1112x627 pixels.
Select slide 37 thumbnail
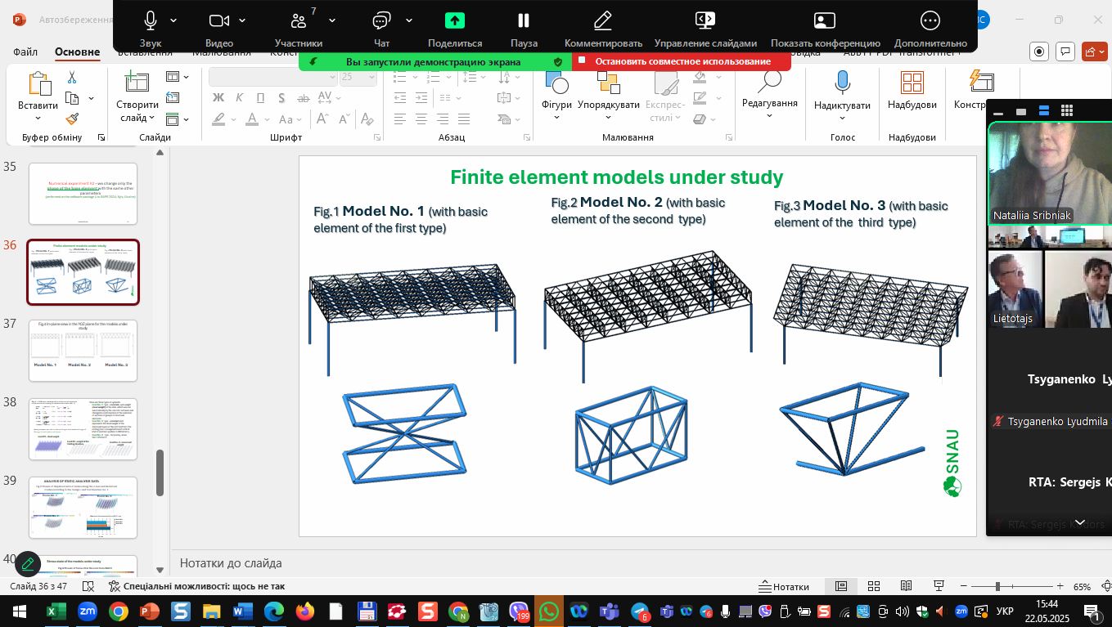point(83,350)
